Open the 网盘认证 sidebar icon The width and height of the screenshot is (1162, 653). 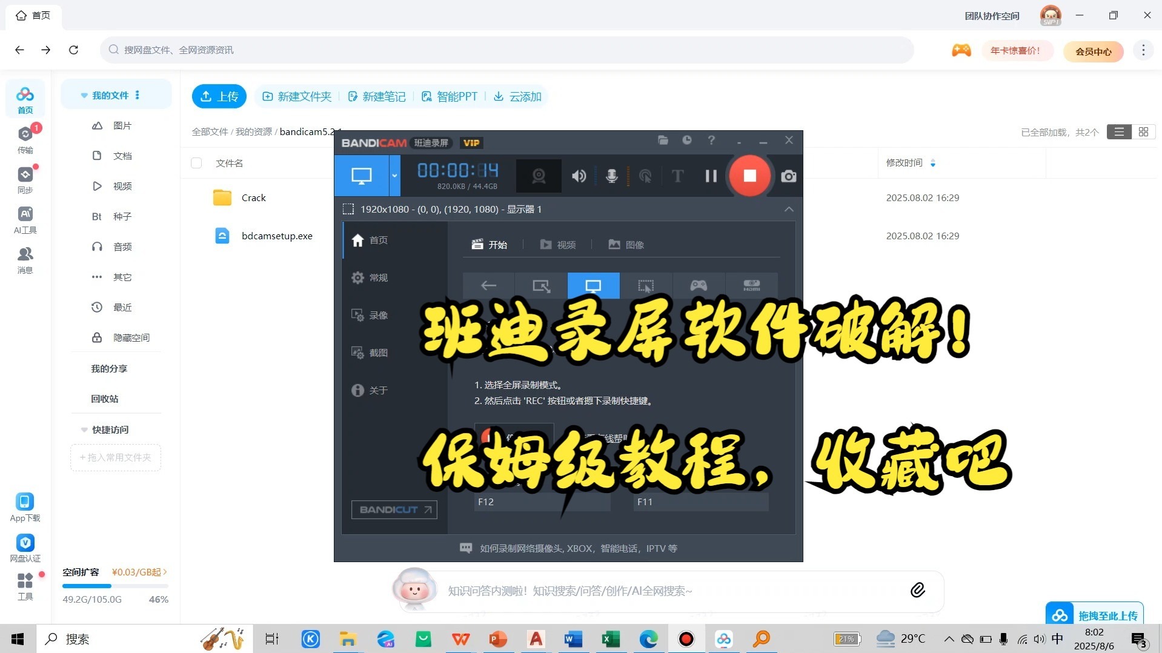25,548
